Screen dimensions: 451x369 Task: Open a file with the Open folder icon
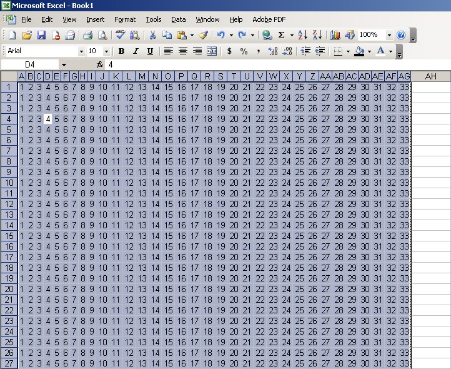27,35
